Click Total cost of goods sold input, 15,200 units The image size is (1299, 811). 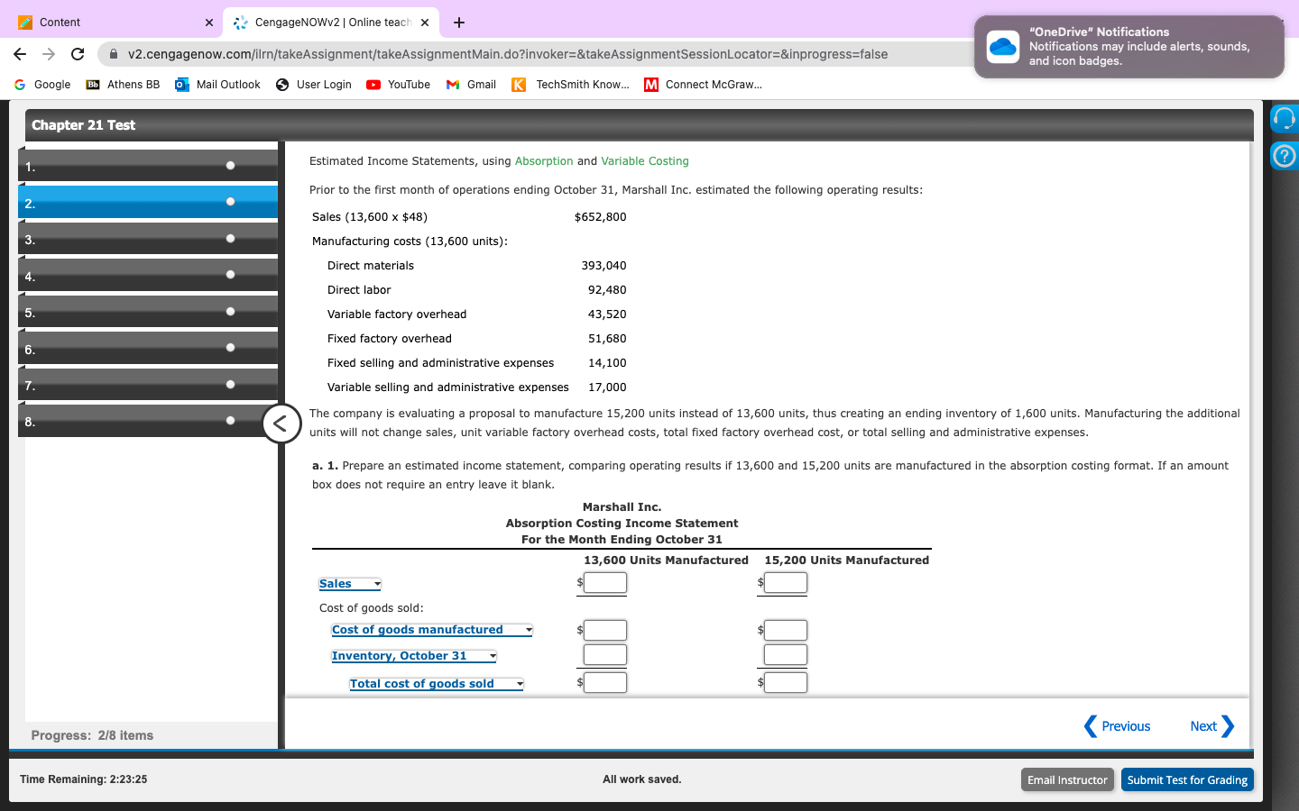pyautogui.click(x=786, y=682)
